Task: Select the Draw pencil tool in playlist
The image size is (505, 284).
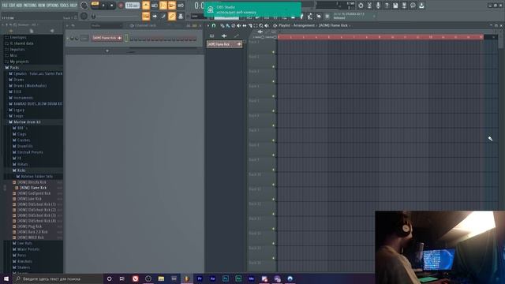Action: (x=223, y=25)
